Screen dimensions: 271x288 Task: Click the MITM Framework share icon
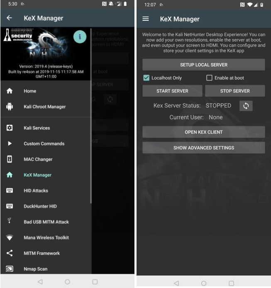click(x=10, y=253)
